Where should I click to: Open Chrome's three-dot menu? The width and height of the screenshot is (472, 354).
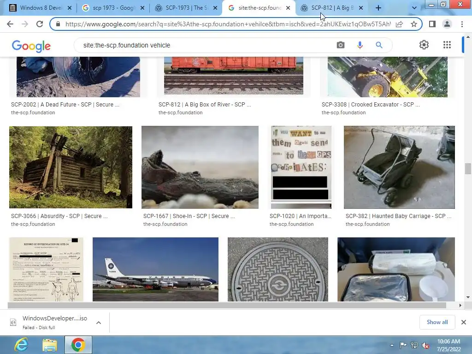tap(462, 24)
